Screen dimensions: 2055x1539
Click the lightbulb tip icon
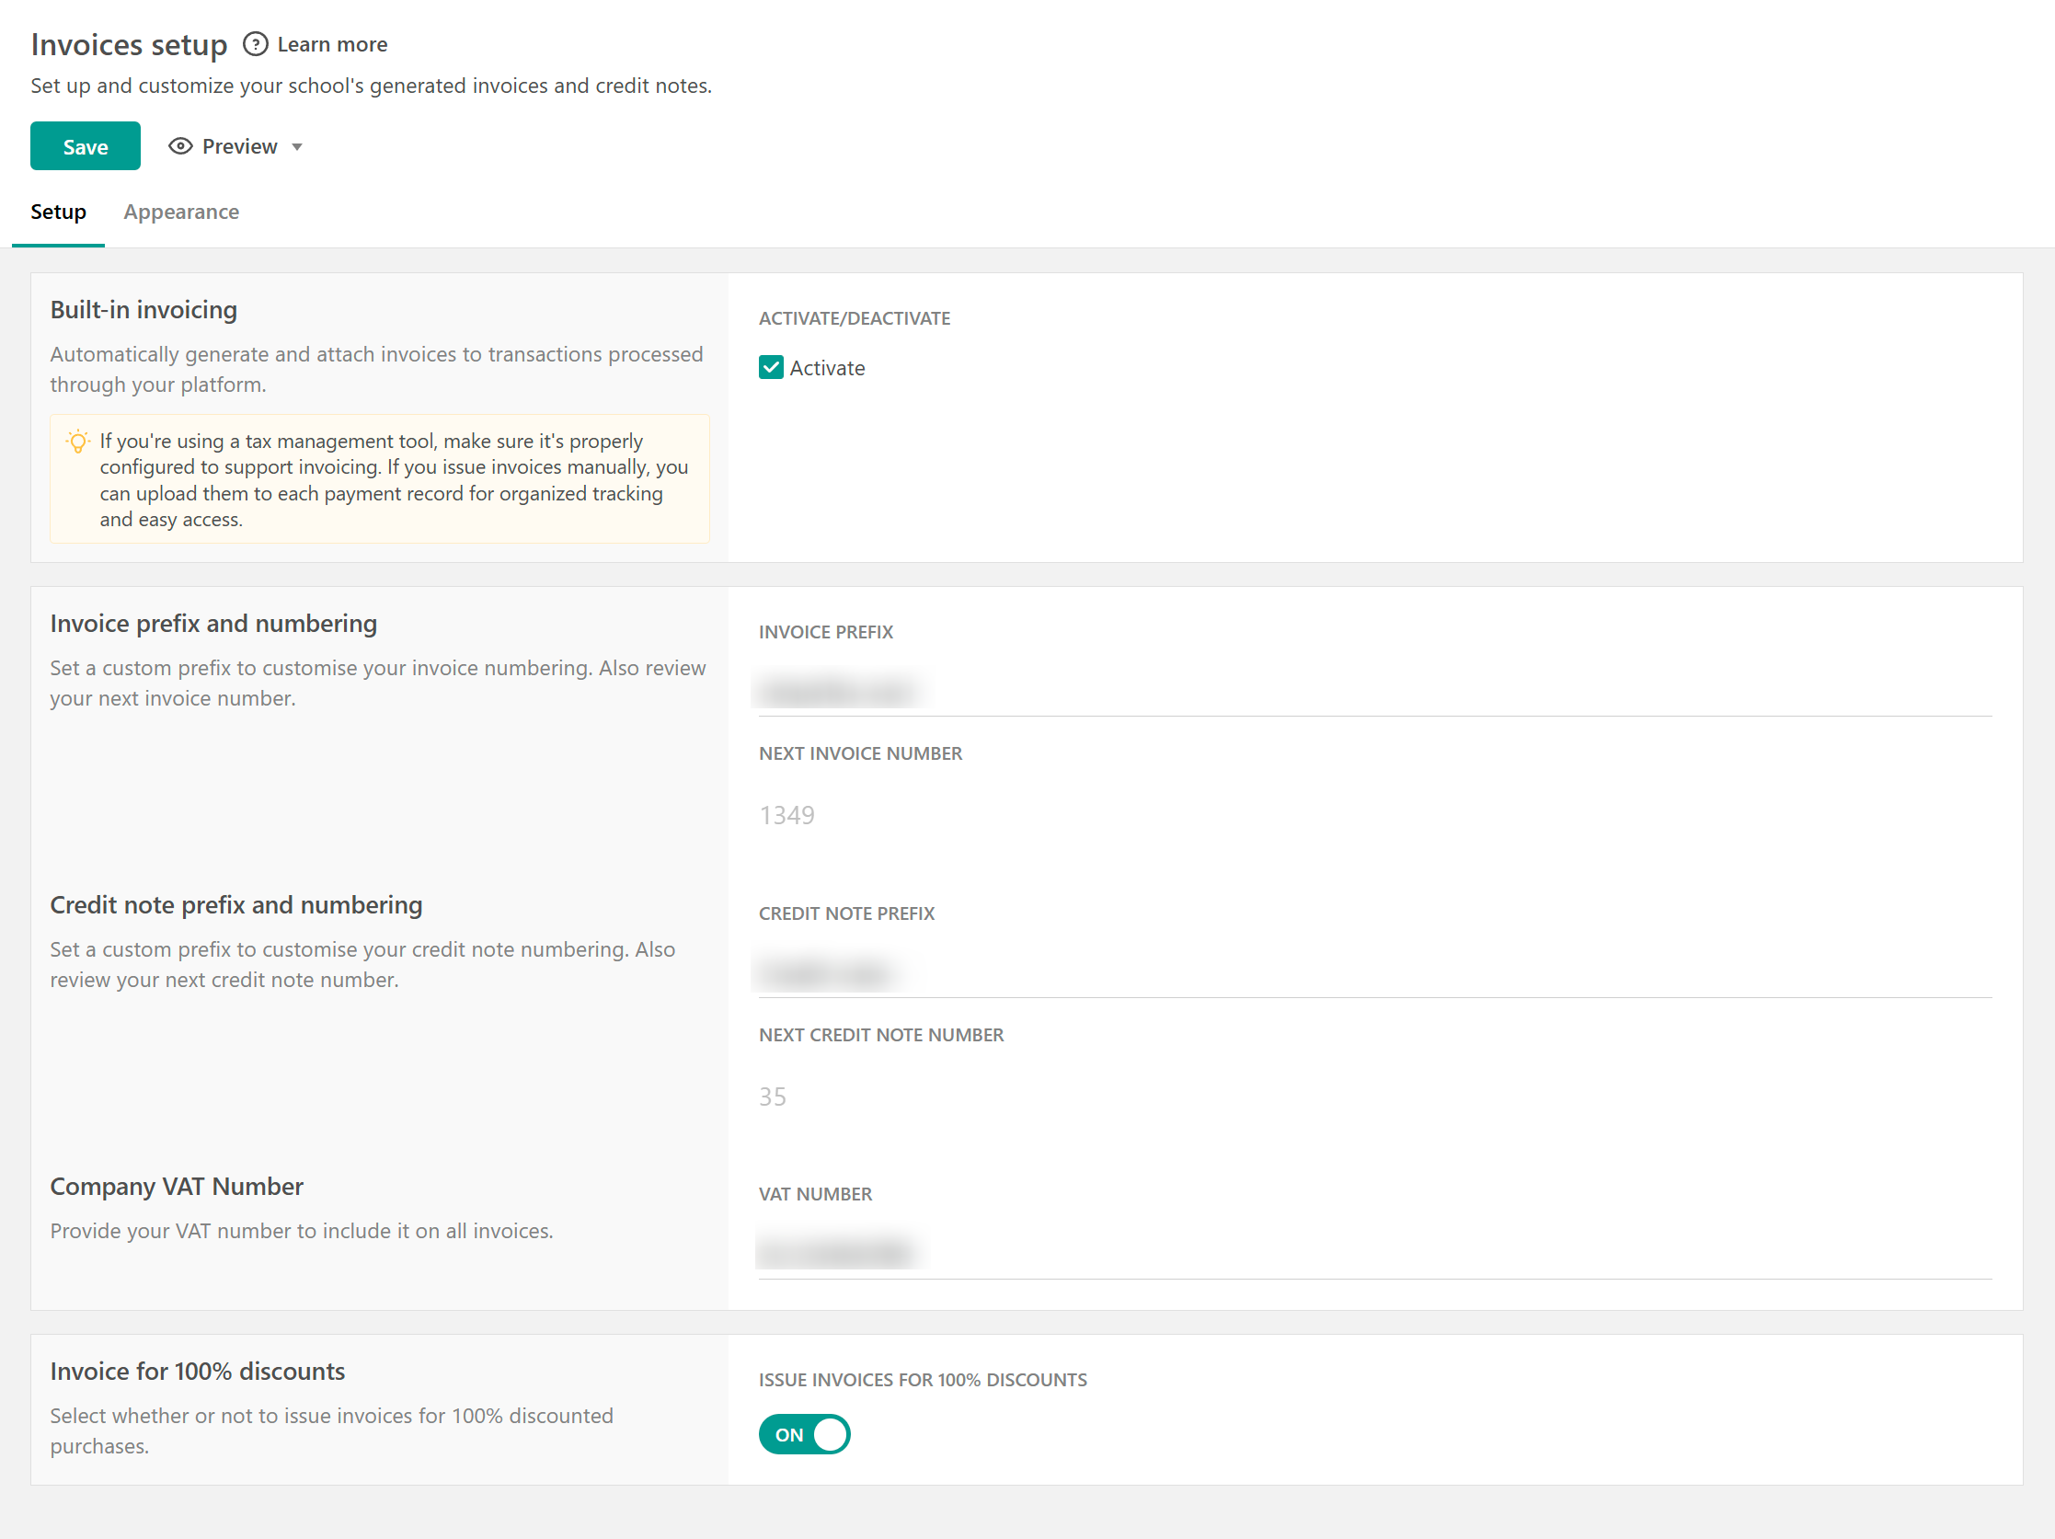(78, 442)
